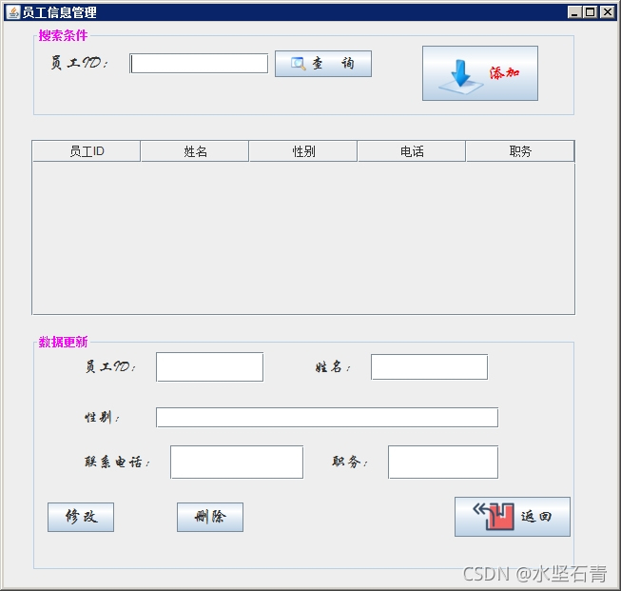The height and width of the screenshot is (591, 621).
Task: Click the 查询 search button
Action: (x=323, y=64)
